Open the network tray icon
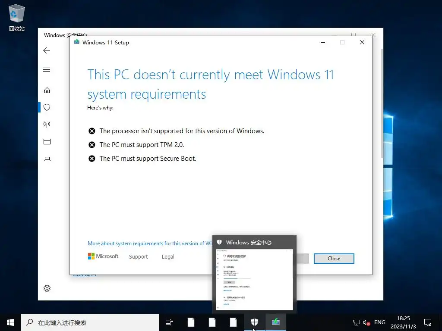Screen dimensions: 442x331 [x=357, y=322]
